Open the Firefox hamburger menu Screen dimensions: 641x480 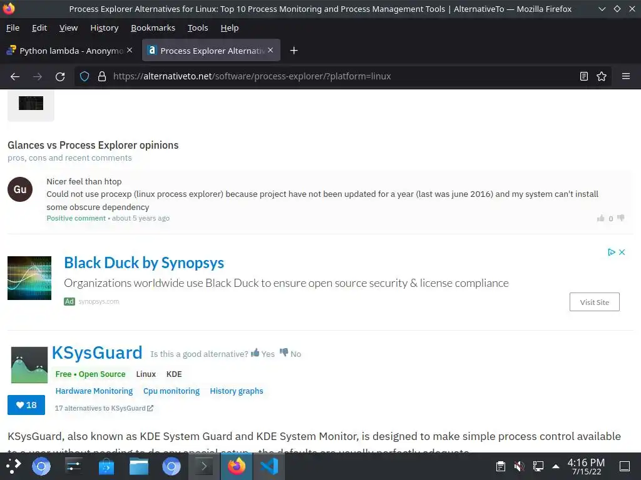(x=625, y=76)
